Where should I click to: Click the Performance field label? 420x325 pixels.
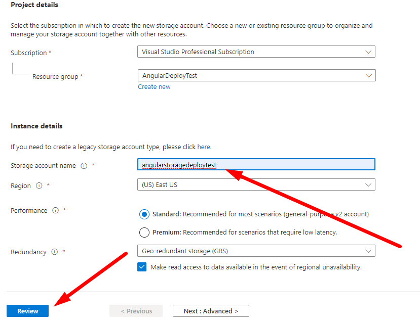click(x=29, y=210)
